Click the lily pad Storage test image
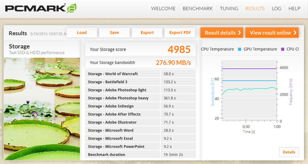This screenshot has height=164, width=308. 42,109
